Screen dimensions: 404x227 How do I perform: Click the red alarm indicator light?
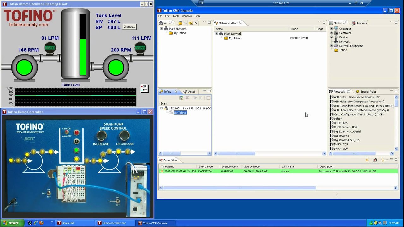[76, 132]
